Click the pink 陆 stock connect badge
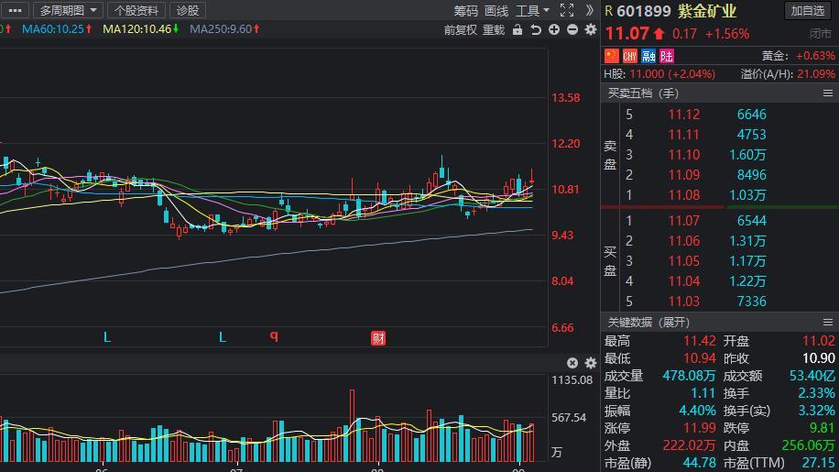 point(667,56)
